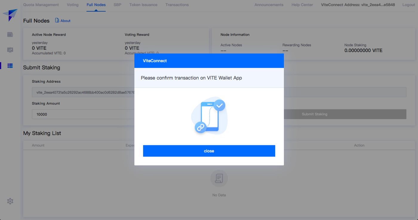Click the Node Staking label
418x220 pixels.
tap(355, 45)
